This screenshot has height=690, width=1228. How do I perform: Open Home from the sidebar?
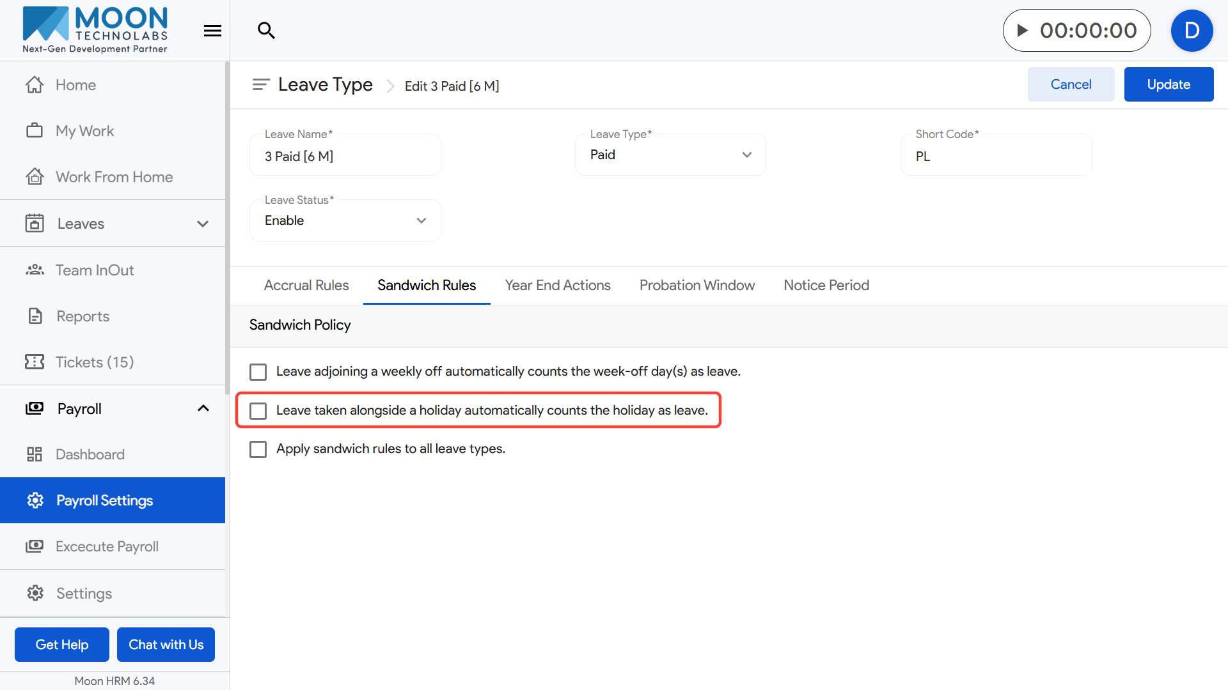(x=75, y=85)
